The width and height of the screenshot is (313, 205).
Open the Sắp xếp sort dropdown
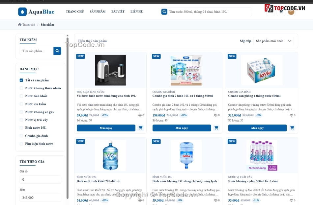[x=273, y=41]
